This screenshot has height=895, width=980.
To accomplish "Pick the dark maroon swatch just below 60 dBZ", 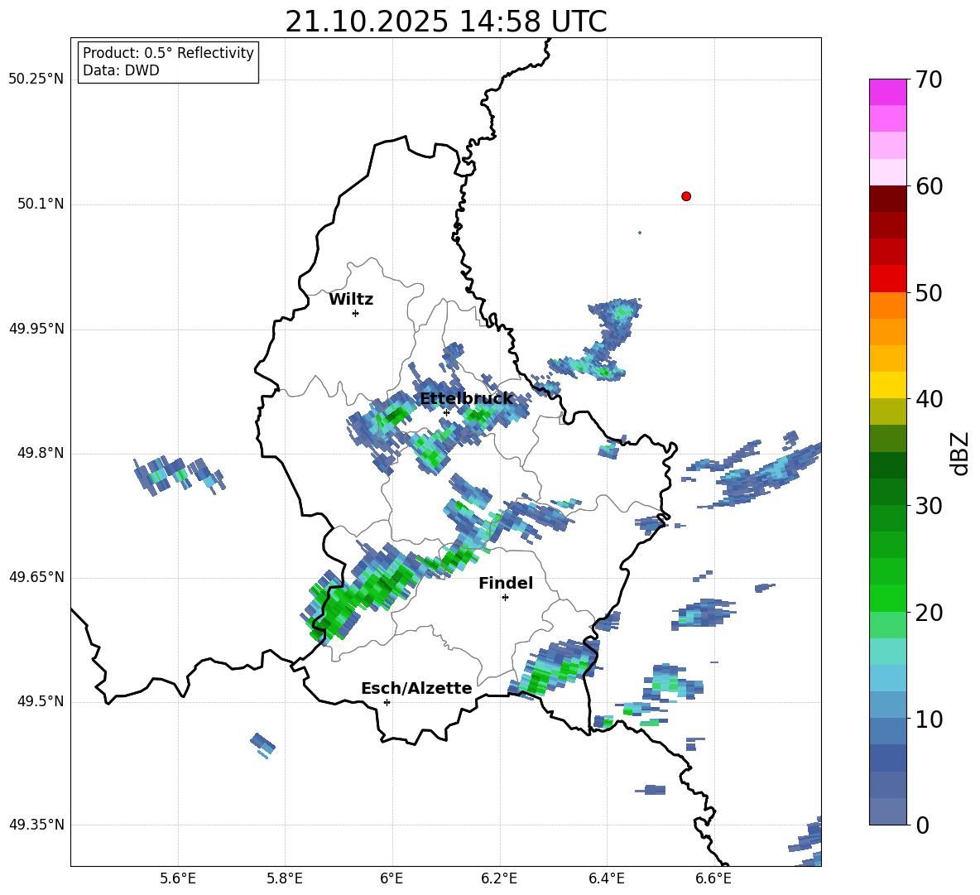I will point(888,199).
